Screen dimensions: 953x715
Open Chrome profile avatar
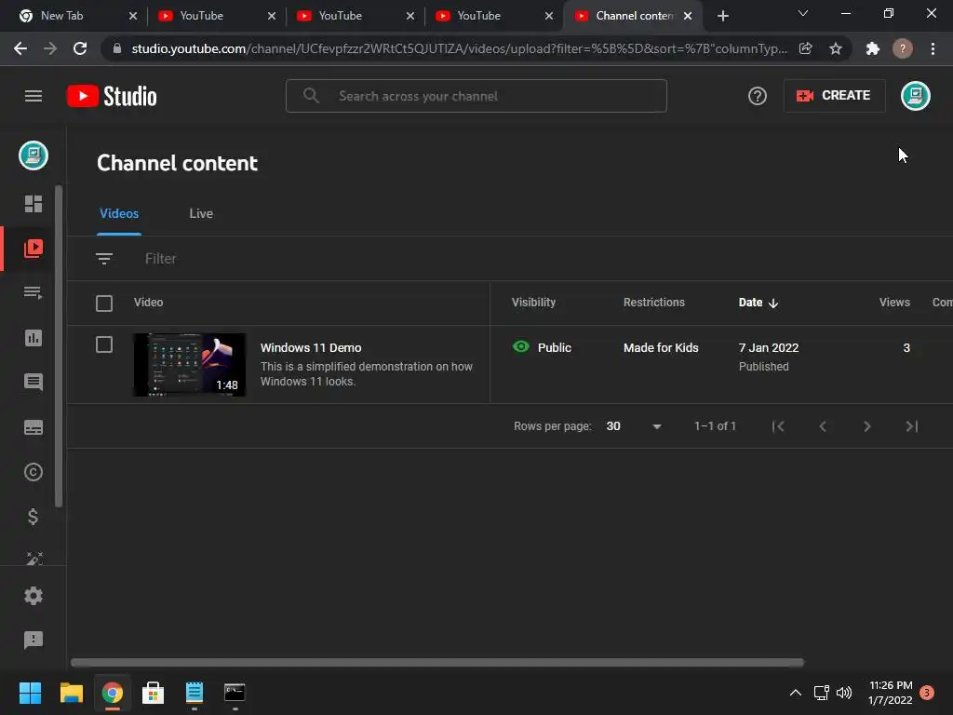[903, 48]
